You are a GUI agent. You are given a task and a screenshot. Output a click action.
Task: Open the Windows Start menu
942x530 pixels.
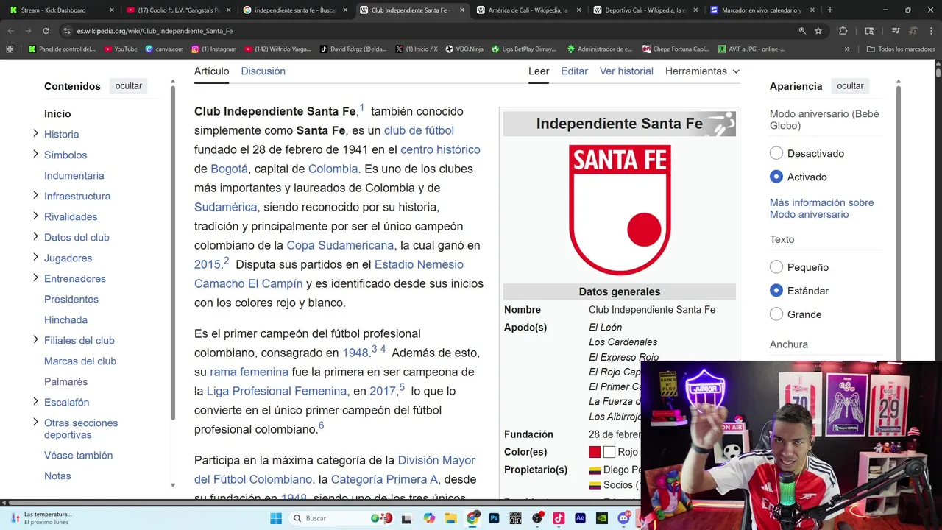276,518
